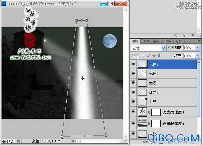Click the Photoshop Ps icon in document title bar
This screenshot has height=146, width=203.
pos(4,4)
